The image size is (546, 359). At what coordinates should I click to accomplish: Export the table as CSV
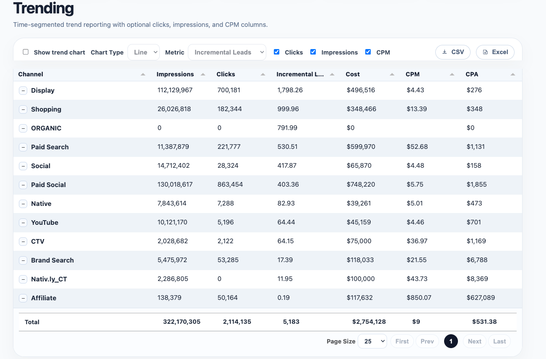453,52
